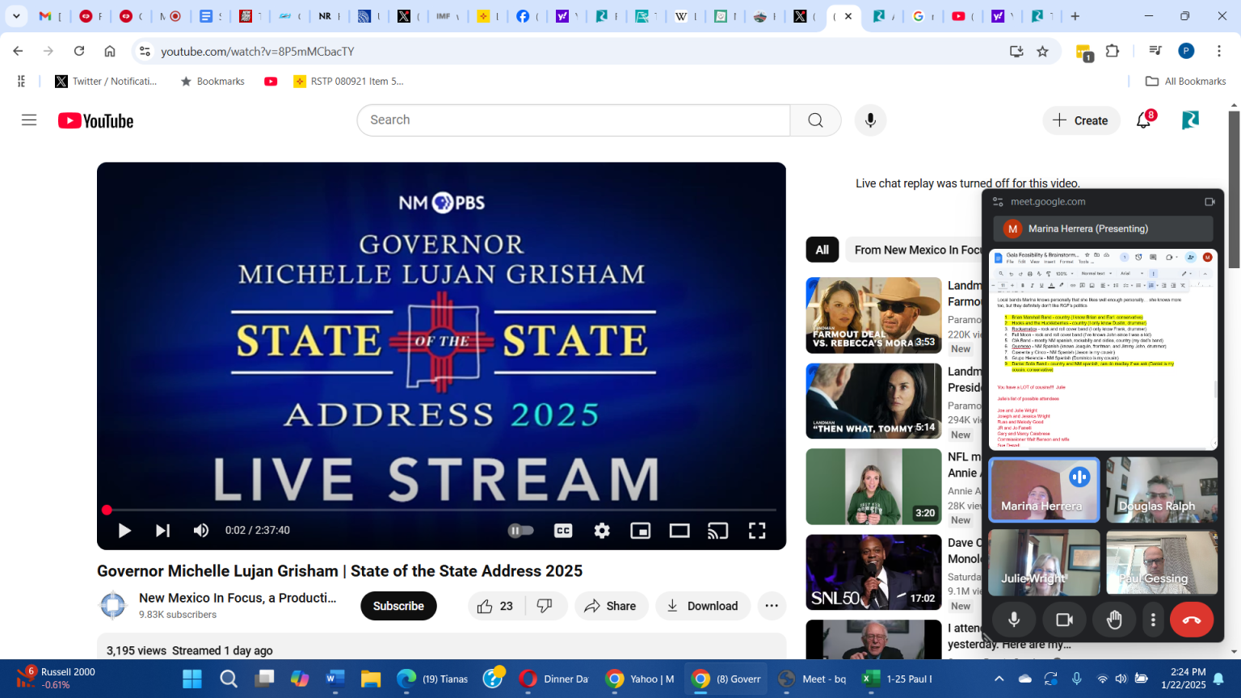Hang up the Meet call
The width and height of the screenshot is (1241, 698).
(1191, 620)
